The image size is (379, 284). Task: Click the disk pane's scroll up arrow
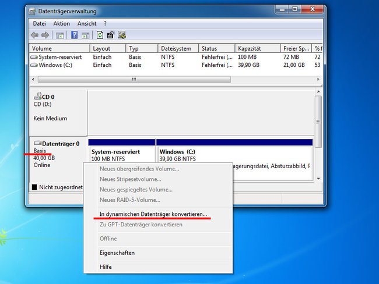[x=318, y=92]
